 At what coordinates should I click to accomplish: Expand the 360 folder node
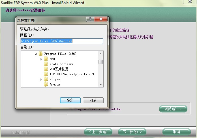click(41, 59)
